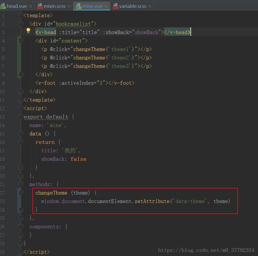This screenshot has height=256, width=258.
Task: Open the variable.scss tab
Action: [133, 6]
